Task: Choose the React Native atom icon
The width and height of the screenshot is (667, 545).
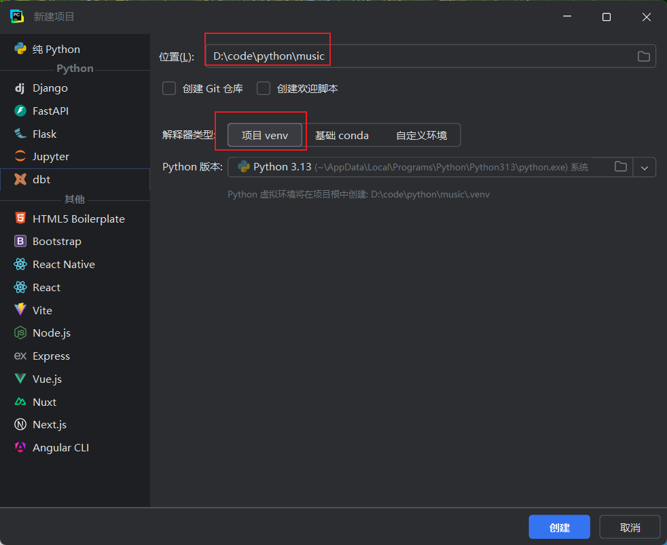Action: (20, 265)
